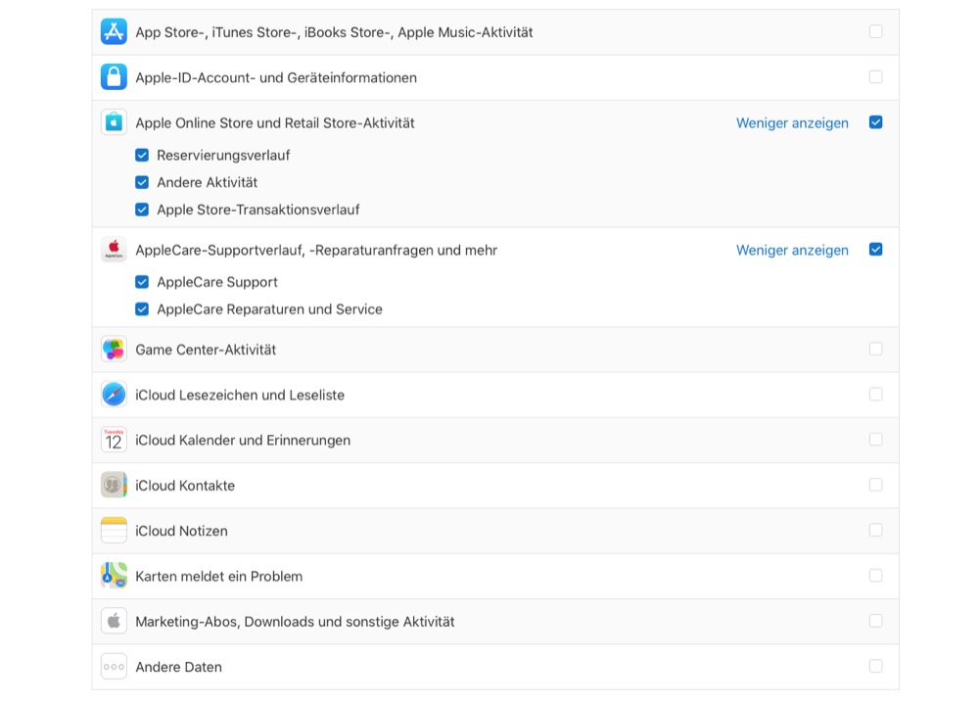Image resolution: width=979 pixels, height=704 pixels.
Task: Check iCloud Lesezeichen und Leseliste checkbox
Action: 876,395
